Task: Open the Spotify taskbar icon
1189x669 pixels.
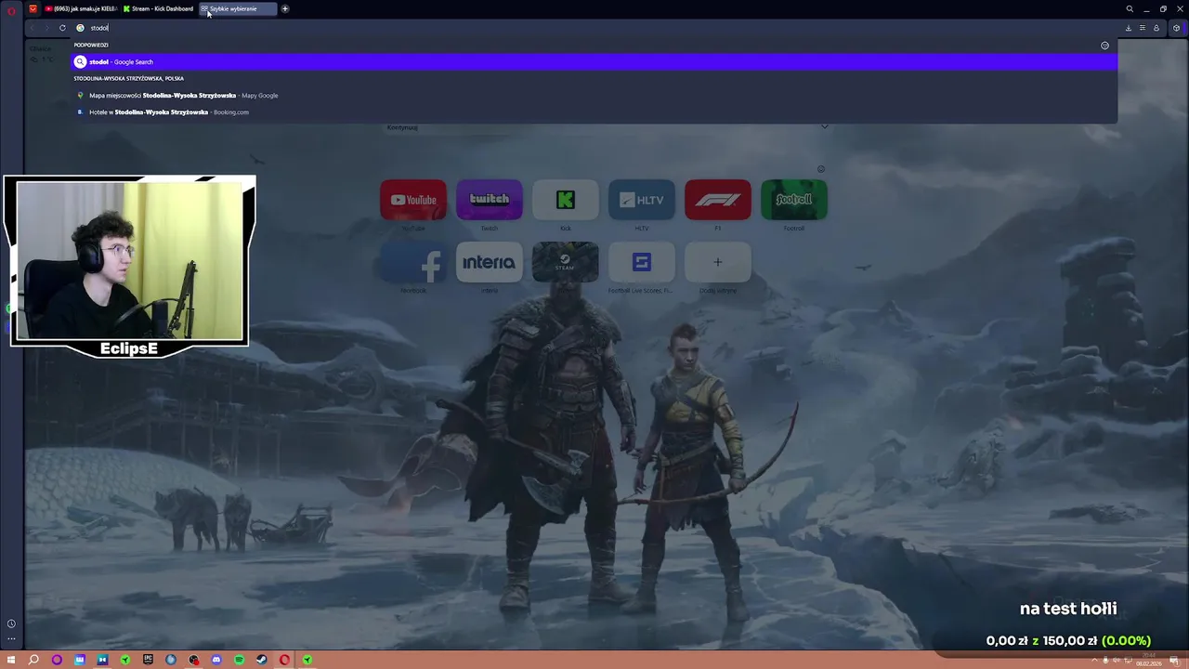Action: click(240, 660)
